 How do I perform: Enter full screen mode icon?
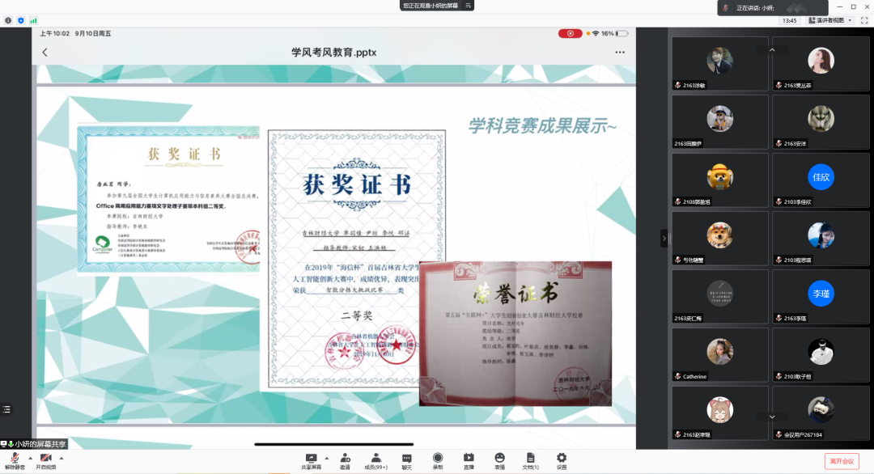(863, 20)
